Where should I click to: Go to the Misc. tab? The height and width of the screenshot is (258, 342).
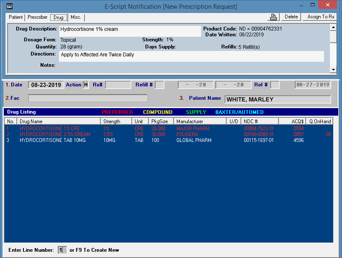[76, 18]
